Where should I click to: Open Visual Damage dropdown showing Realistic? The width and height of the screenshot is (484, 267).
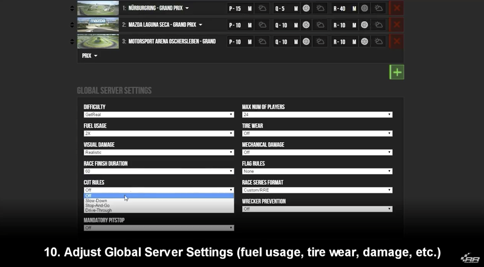pyautogui.click(x=159, y=152)
